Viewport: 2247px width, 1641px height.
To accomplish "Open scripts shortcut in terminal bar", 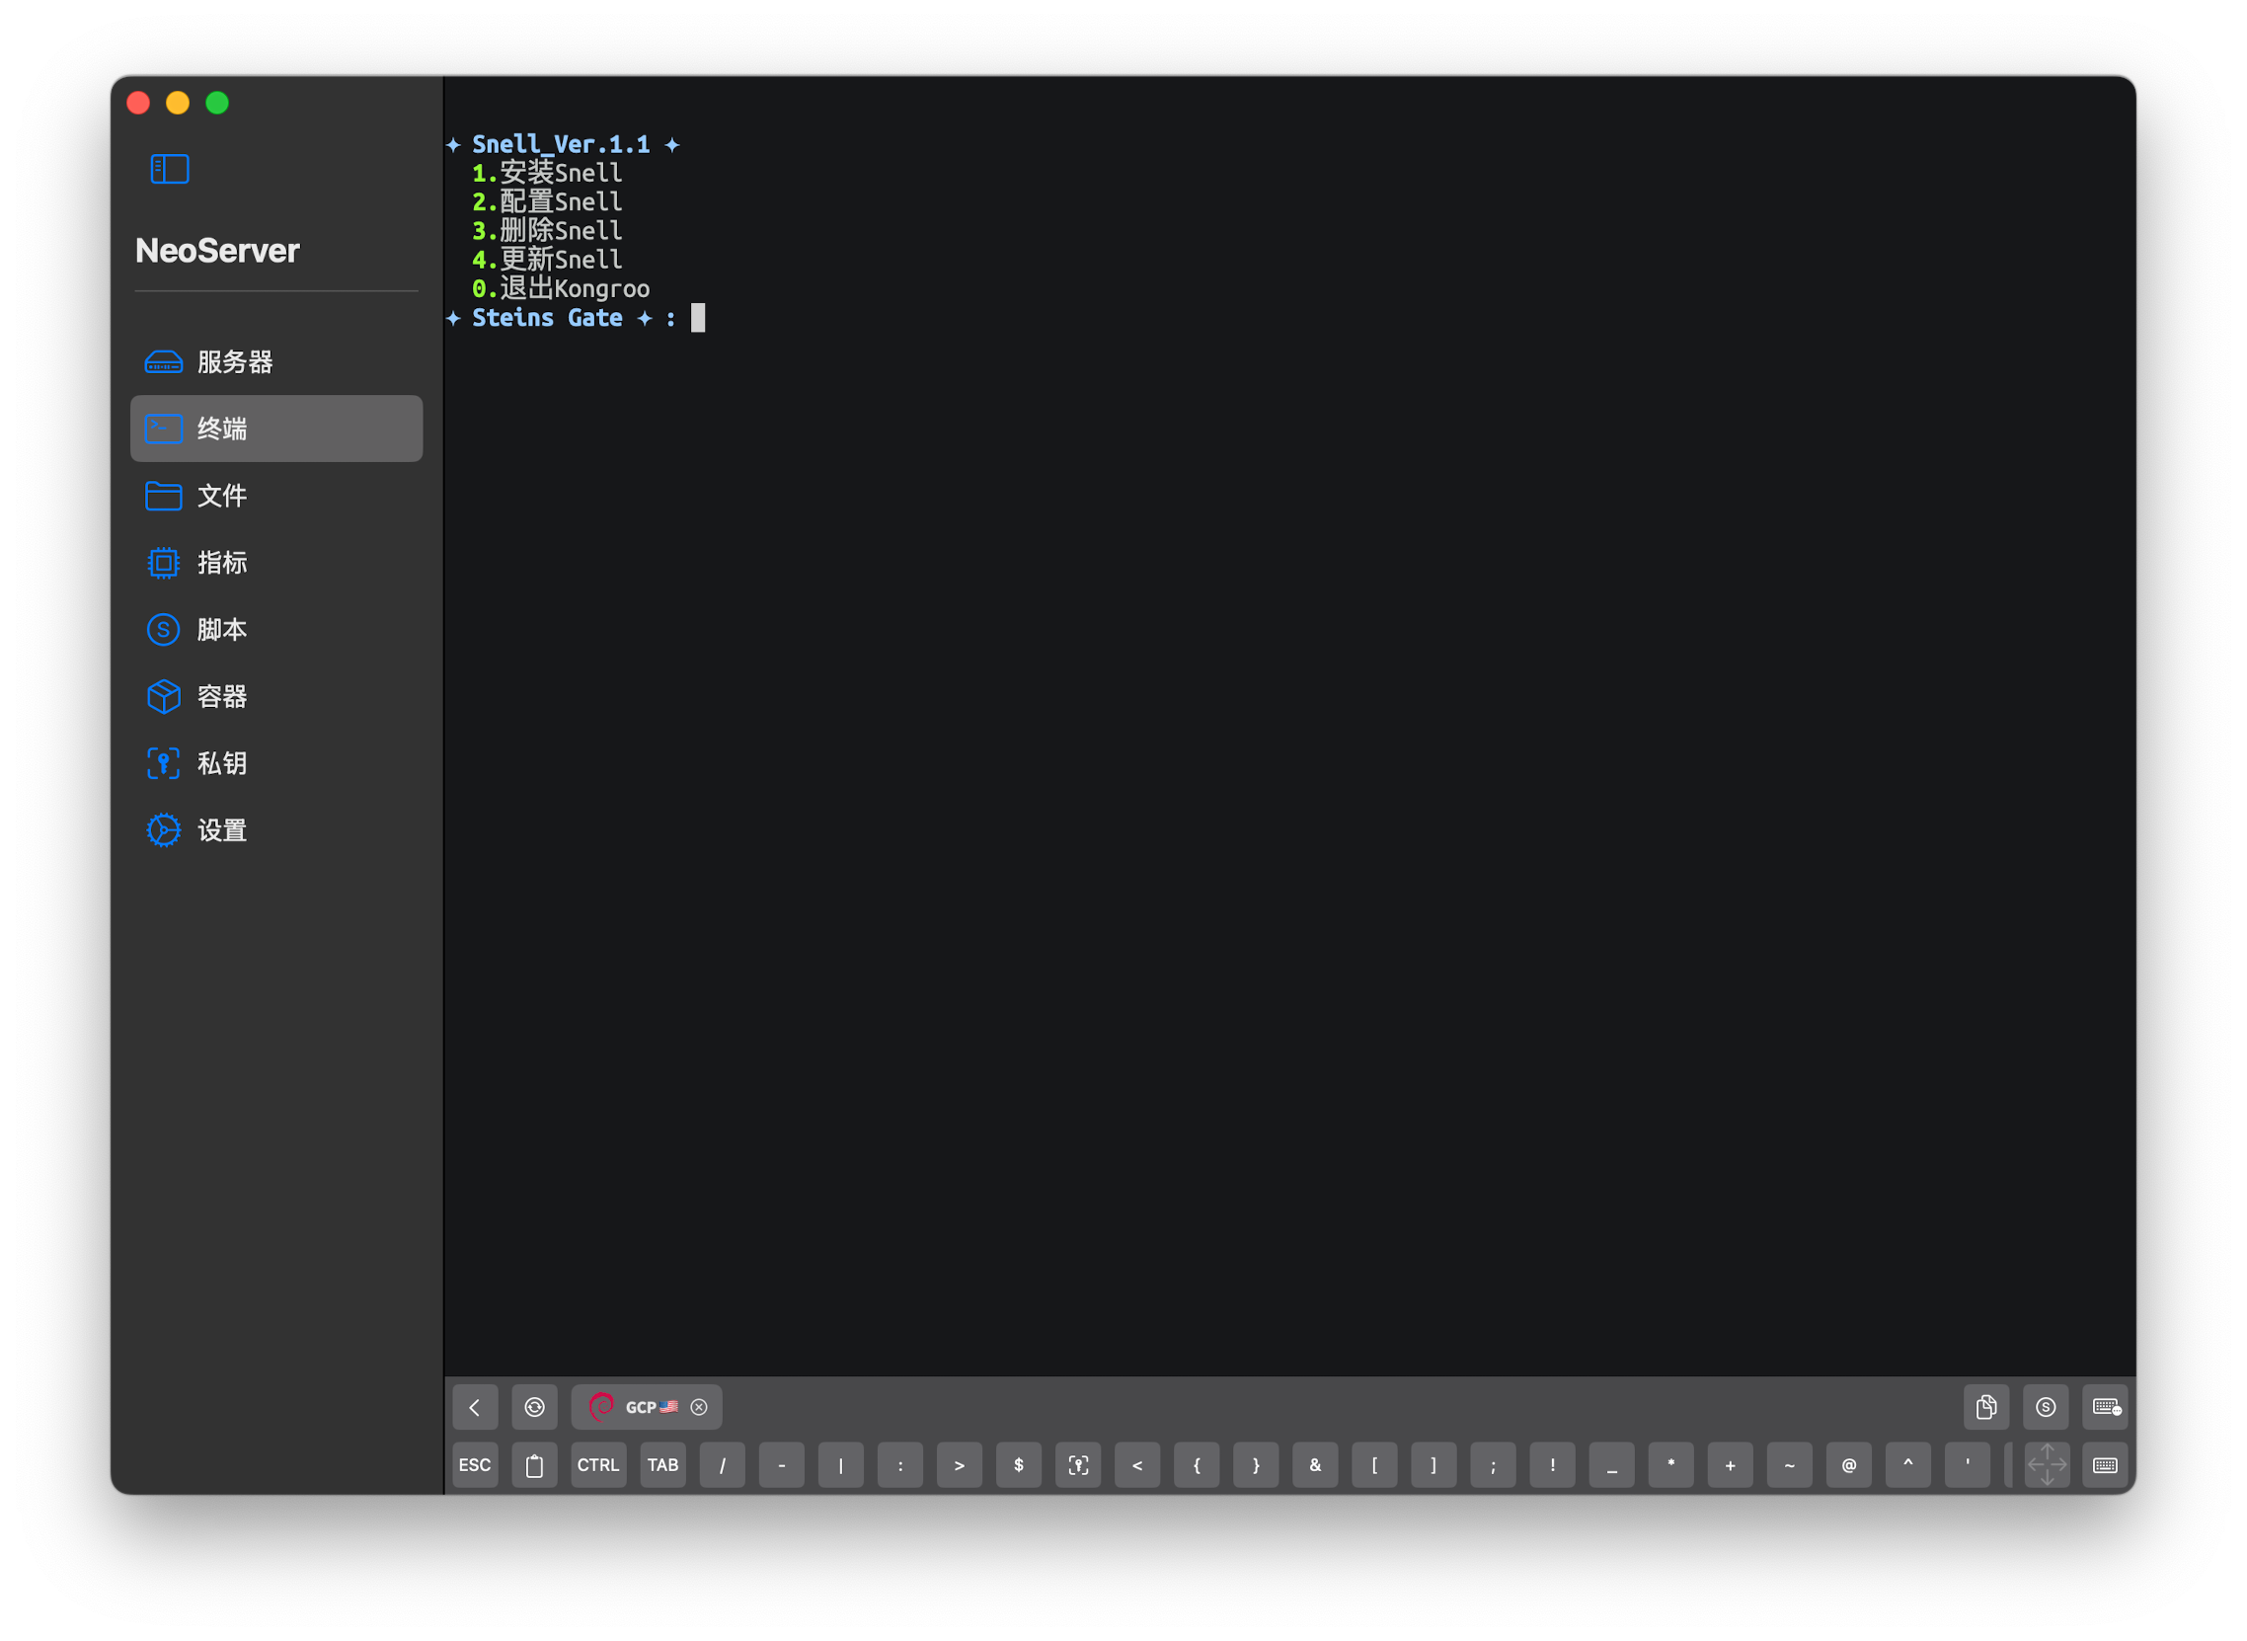I will pyautogui.click(x=2046, y=1407).
